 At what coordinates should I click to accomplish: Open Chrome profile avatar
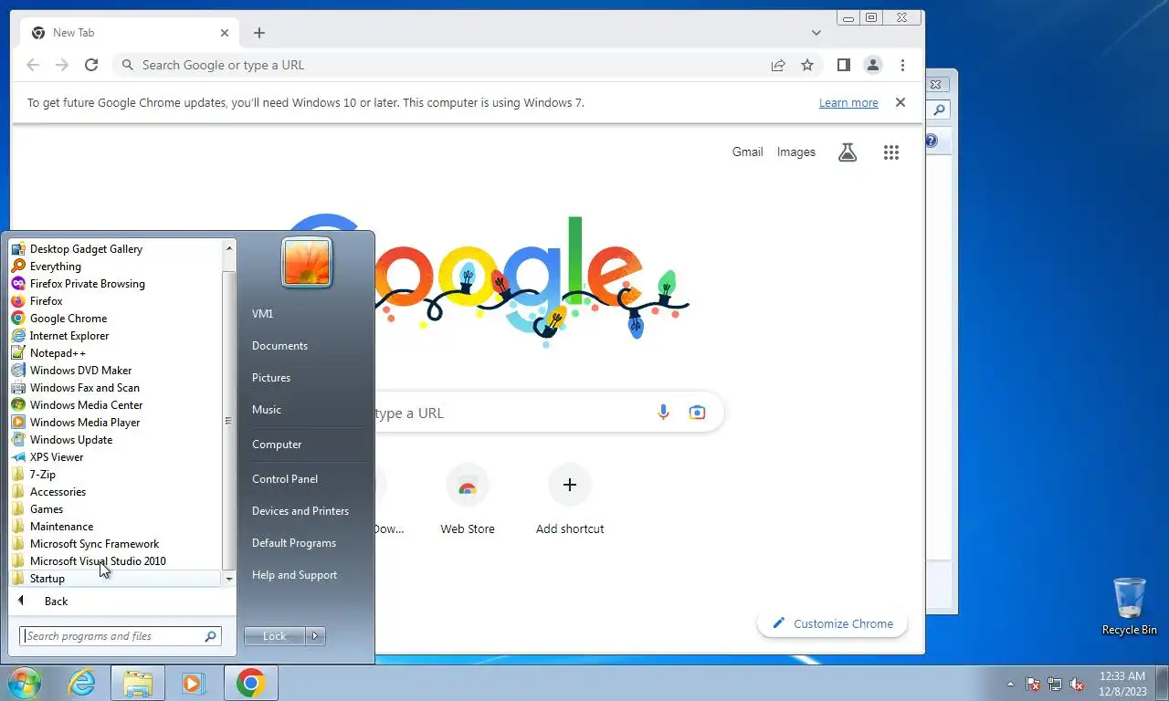tap(873, 65)
